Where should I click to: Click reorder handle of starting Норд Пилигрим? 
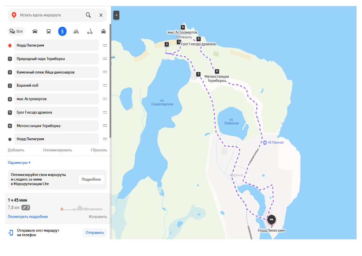(105, 46)
